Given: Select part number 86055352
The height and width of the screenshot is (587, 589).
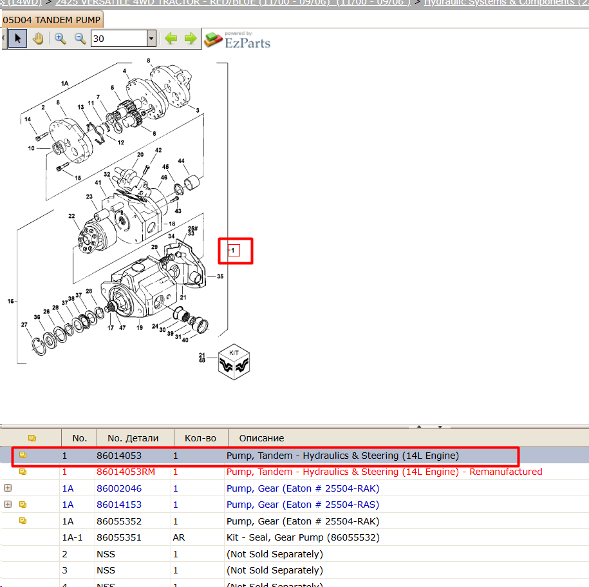Looking at the screenshot, I should tap(119, 521).
